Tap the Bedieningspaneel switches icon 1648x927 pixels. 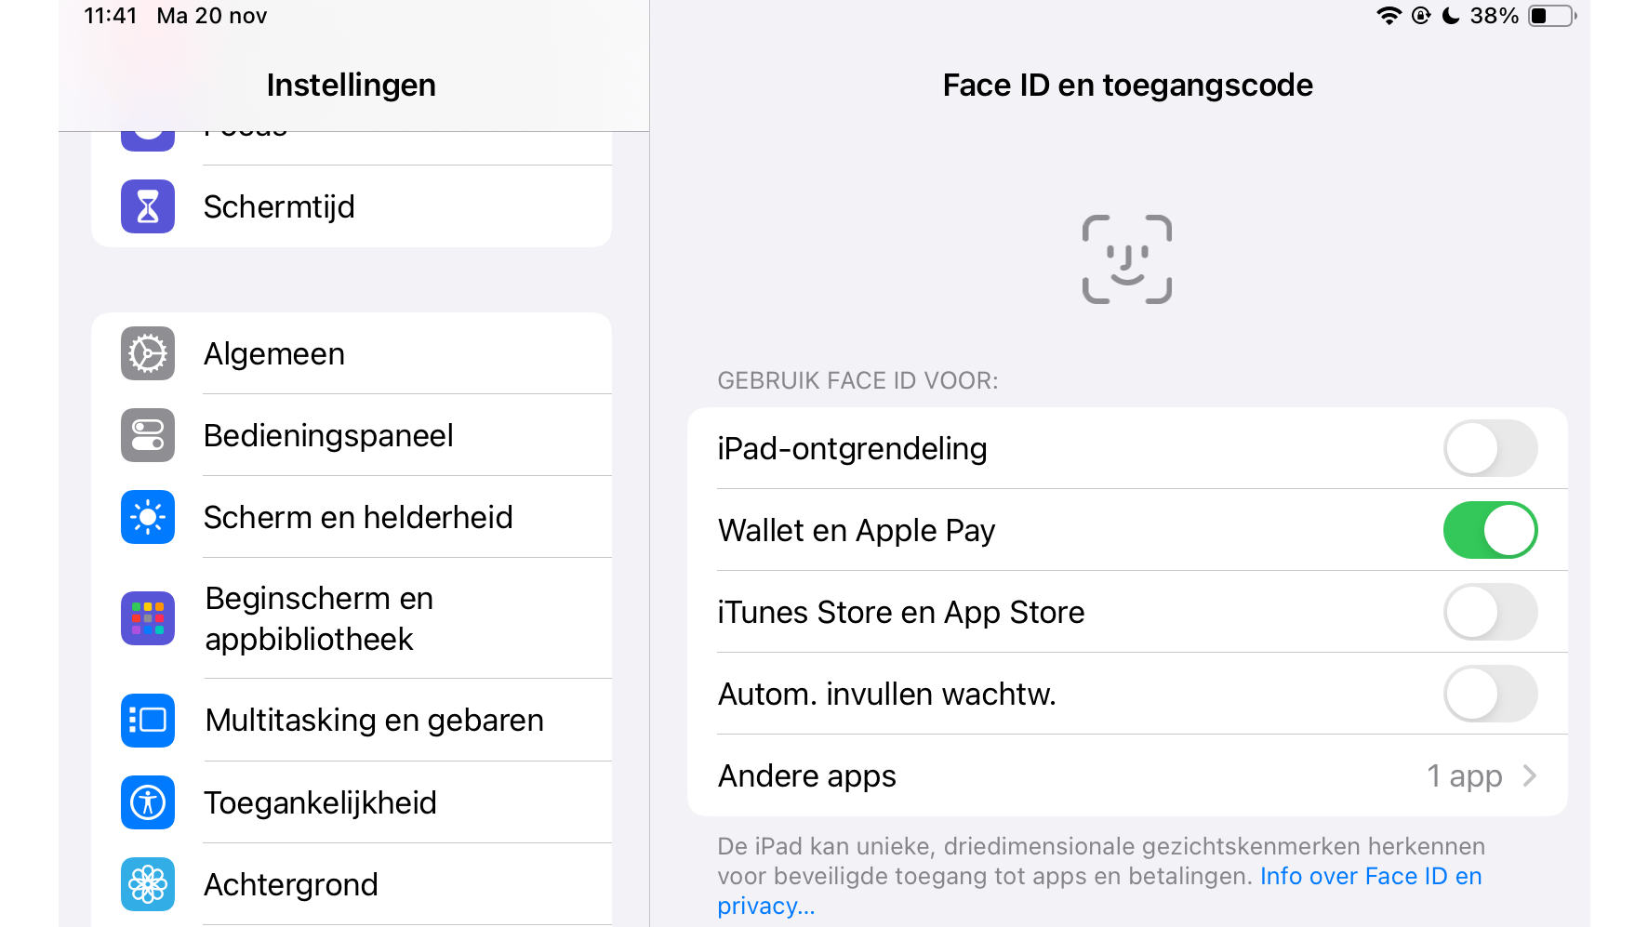[x=148, y=435]
